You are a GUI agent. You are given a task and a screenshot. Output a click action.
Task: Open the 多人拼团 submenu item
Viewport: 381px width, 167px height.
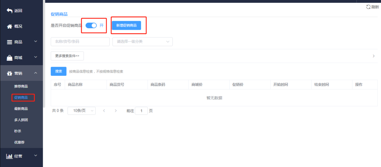coord(21,120)
